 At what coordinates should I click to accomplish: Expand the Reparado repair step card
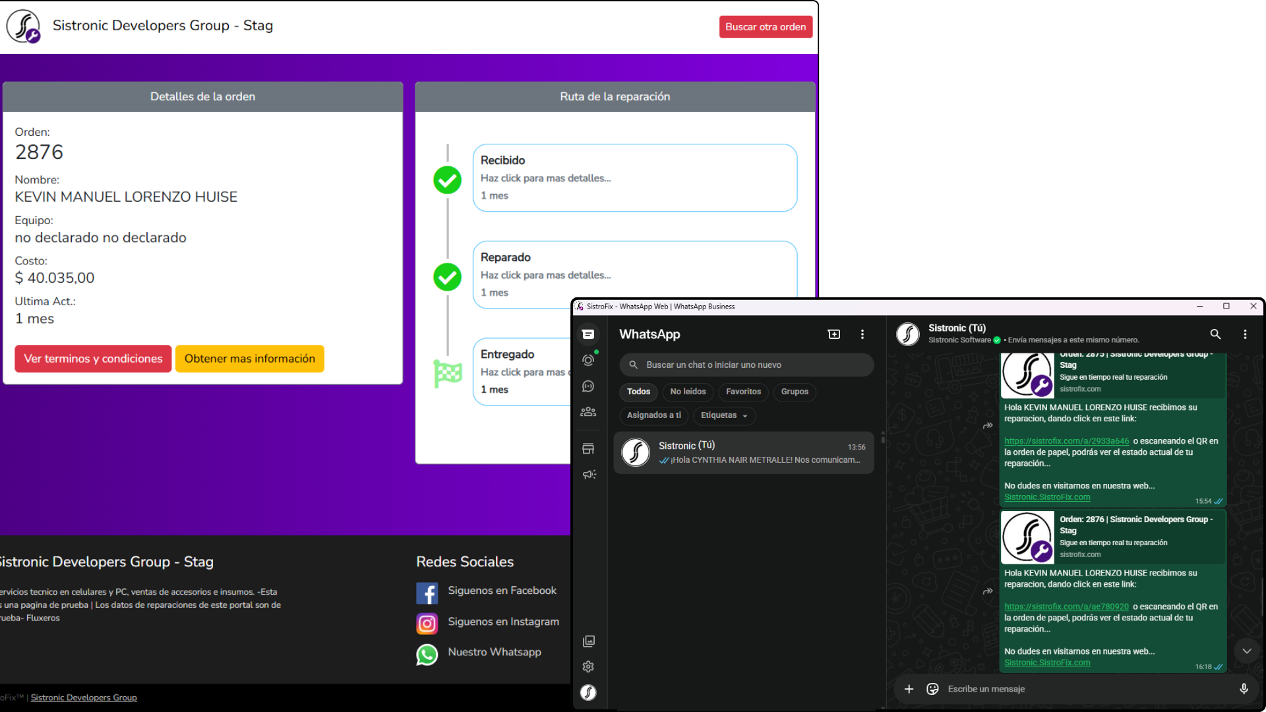635,270
